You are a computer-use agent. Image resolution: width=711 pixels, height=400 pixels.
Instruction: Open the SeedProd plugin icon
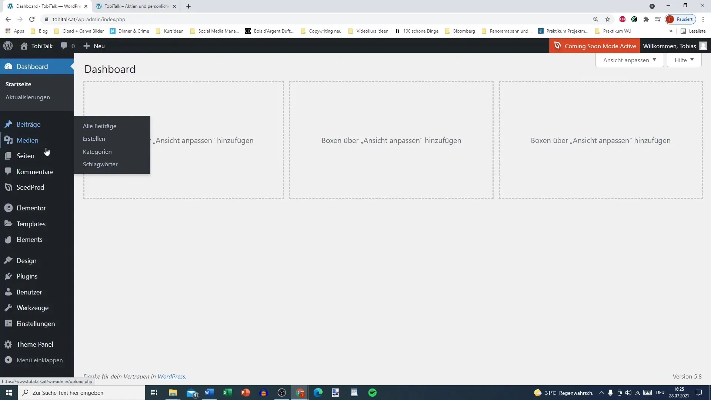(8, 187)
